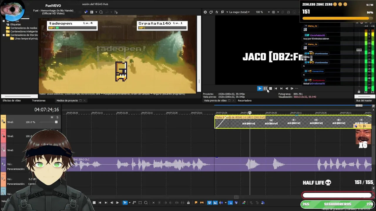Screen dimensions: 376x211
Task: Open more options in preview transport
Action: 296,88
